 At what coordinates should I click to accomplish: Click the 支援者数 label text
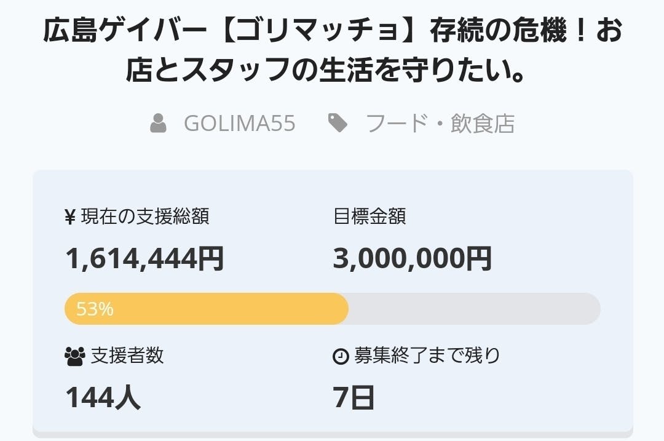127,356
